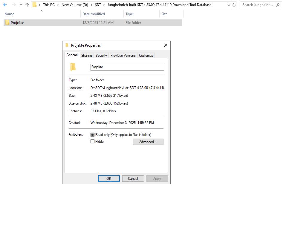Click the Forward navigation arrow

[14, 5]
